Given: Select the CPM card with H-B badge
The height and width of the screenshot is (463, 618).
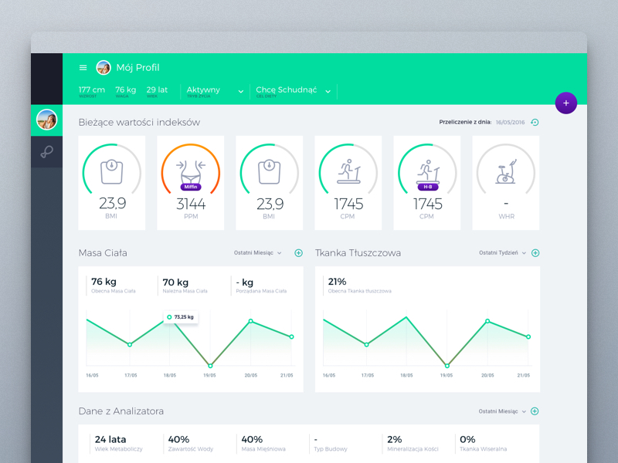Looking at the screenshot, I should pyautogui.click(x=427, y=183).
